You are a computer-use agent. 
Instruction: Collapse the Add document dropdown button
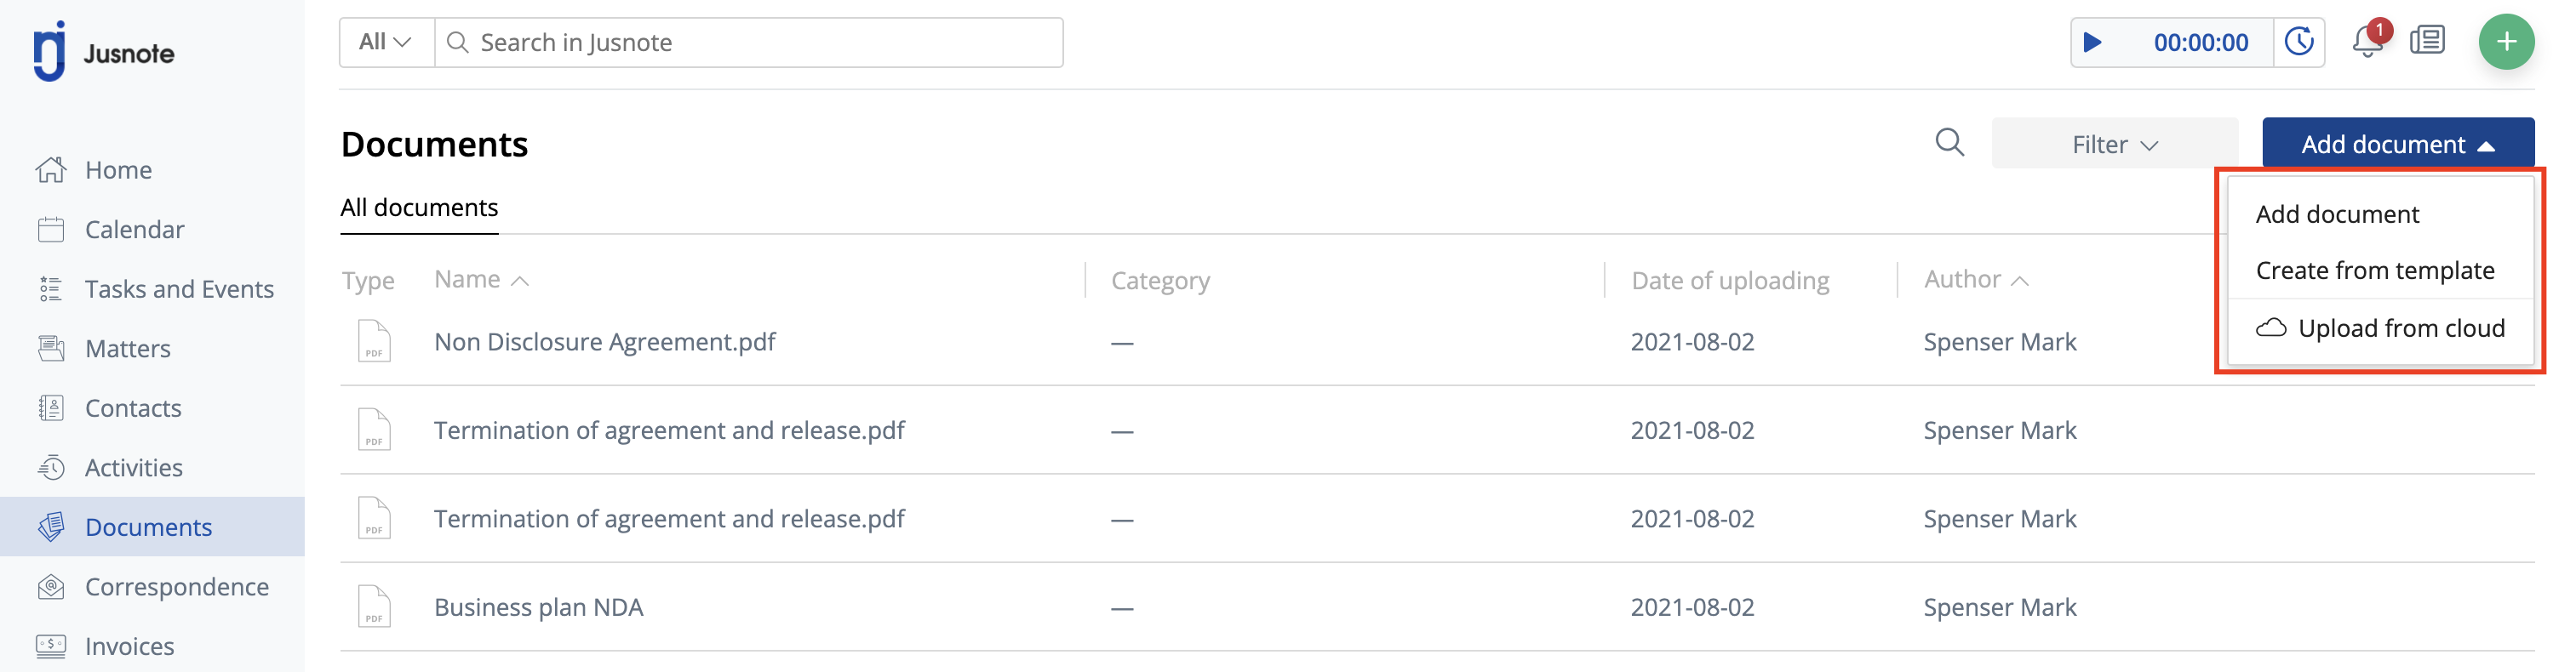2398,144
